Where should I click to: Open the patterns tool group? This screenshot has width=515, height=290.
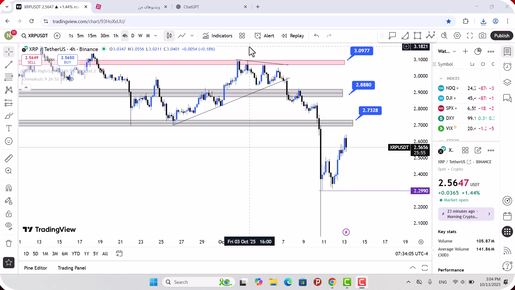coord(9,90)
